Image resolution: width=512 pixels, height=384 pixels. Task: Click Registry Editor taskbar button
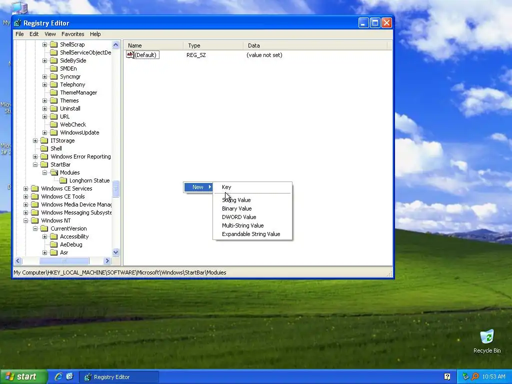tap(119, 377)
